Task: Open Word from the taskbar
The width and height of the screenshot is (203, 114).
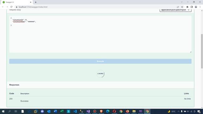Action: point(56,111)
